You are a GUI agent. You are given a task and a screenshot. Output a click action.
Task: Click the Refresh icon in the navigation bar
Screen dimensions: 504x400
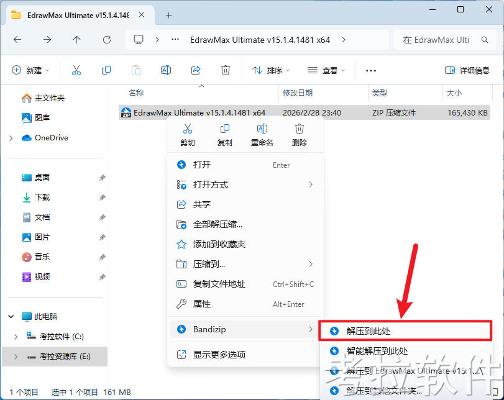106,39
